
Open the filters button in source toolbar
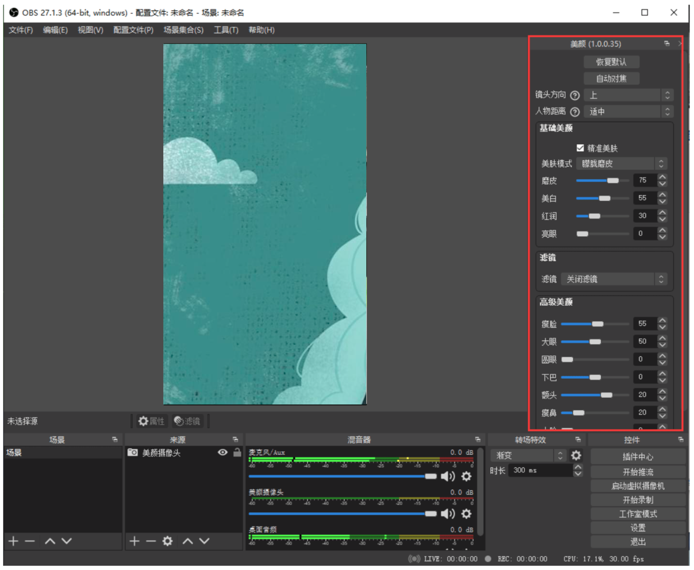(187, 421)
